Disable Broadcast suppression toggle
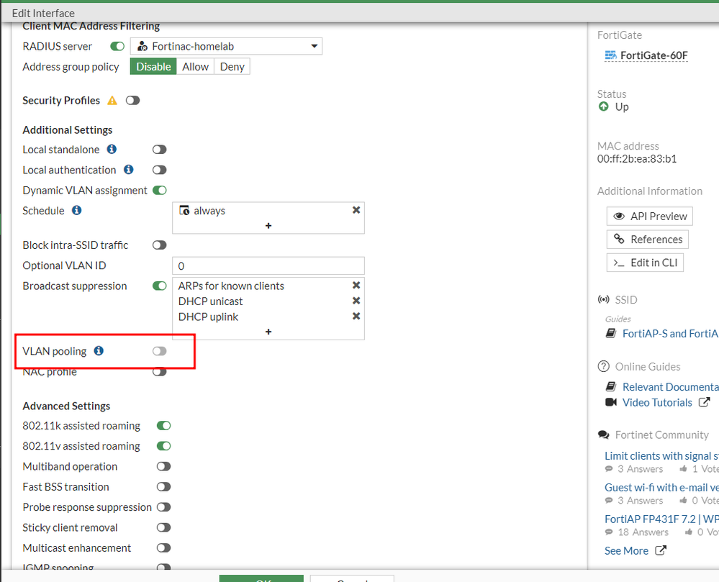 (x=160, y=286)
